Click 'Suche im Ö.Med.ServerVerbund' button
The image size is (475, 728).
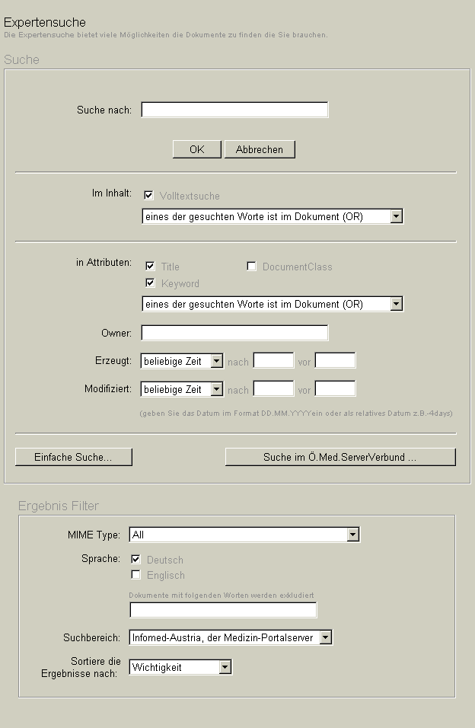[x=340, y=457]
